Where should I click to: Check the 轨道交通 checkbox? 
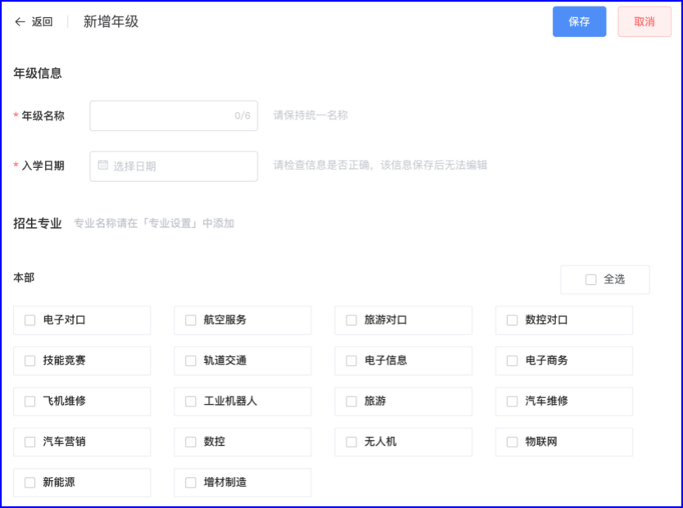[190, 361]
